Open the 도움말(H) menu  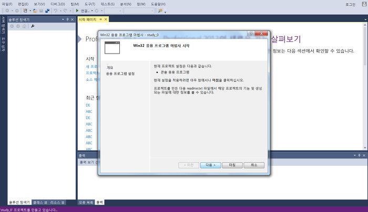tap(158, 4)
